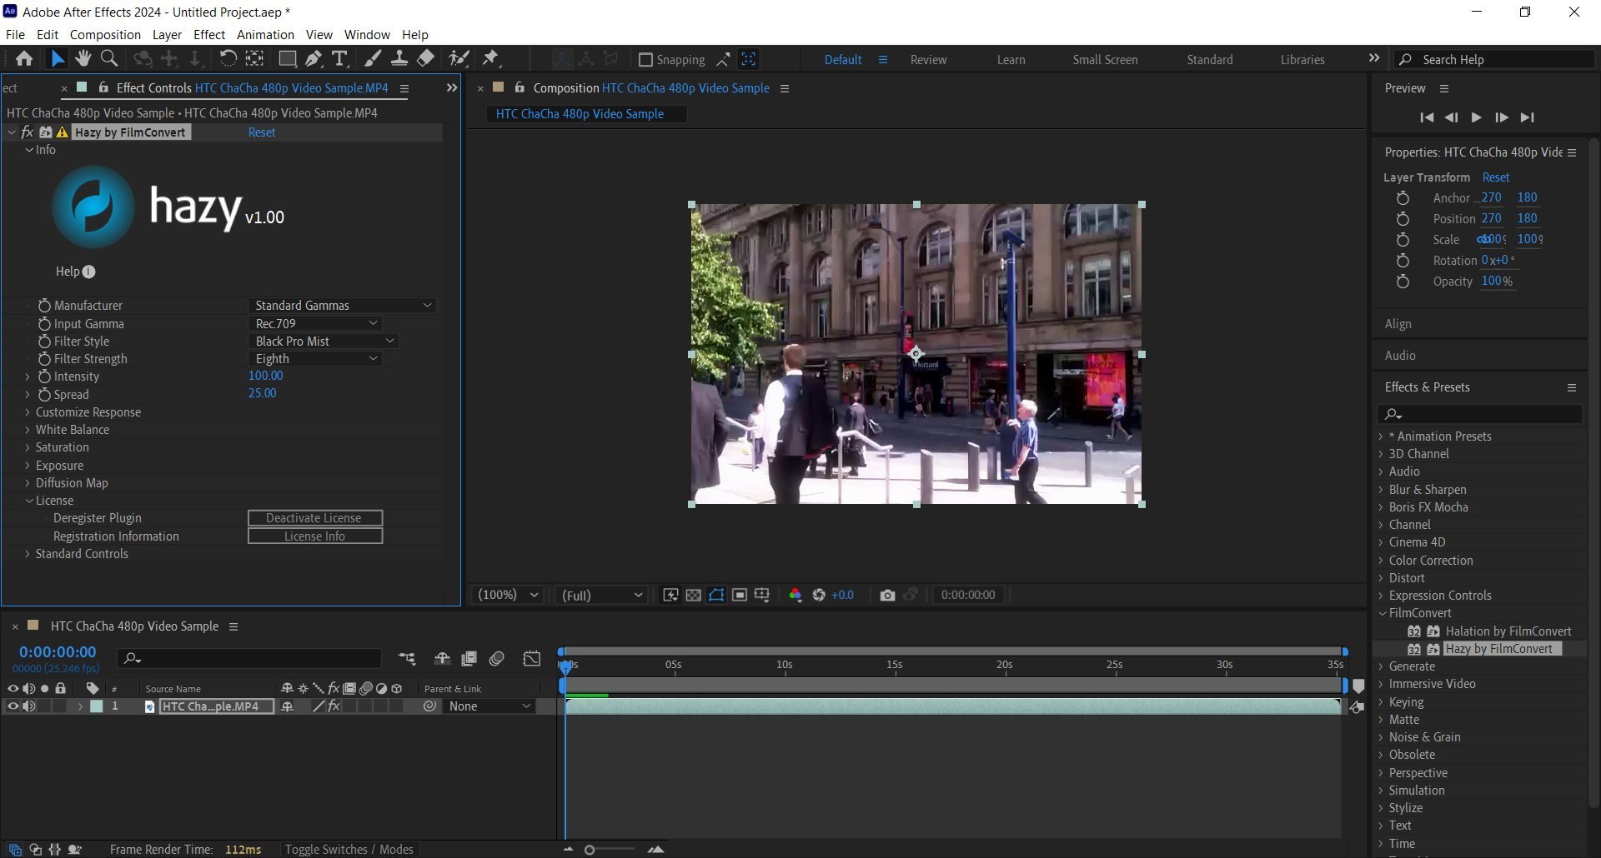Play the composition preview

(1476, 117)
